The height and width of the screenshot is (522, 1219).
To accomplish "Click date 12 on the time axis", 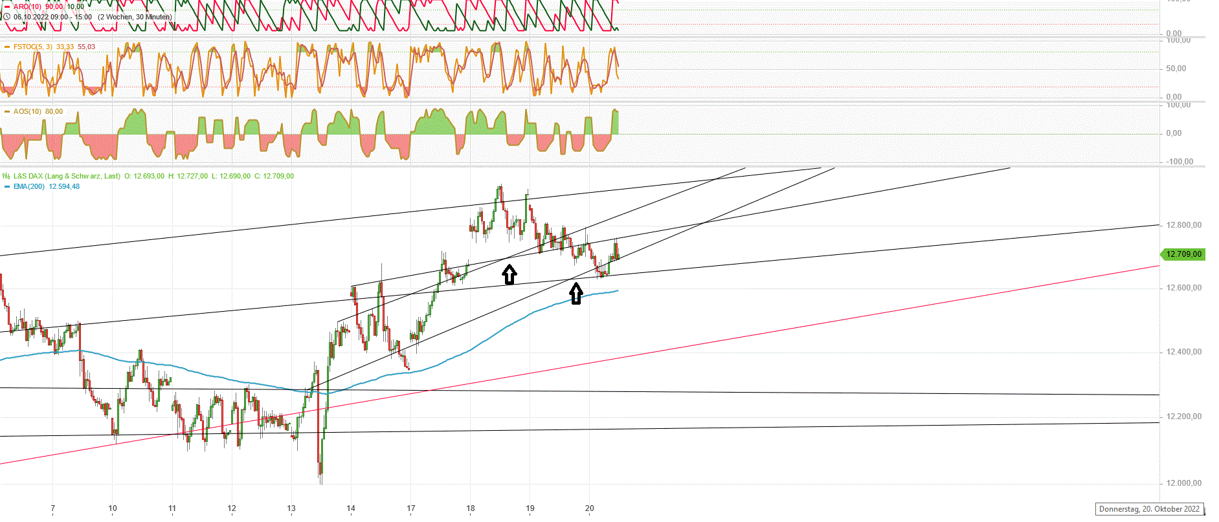I will click(232, 508).
